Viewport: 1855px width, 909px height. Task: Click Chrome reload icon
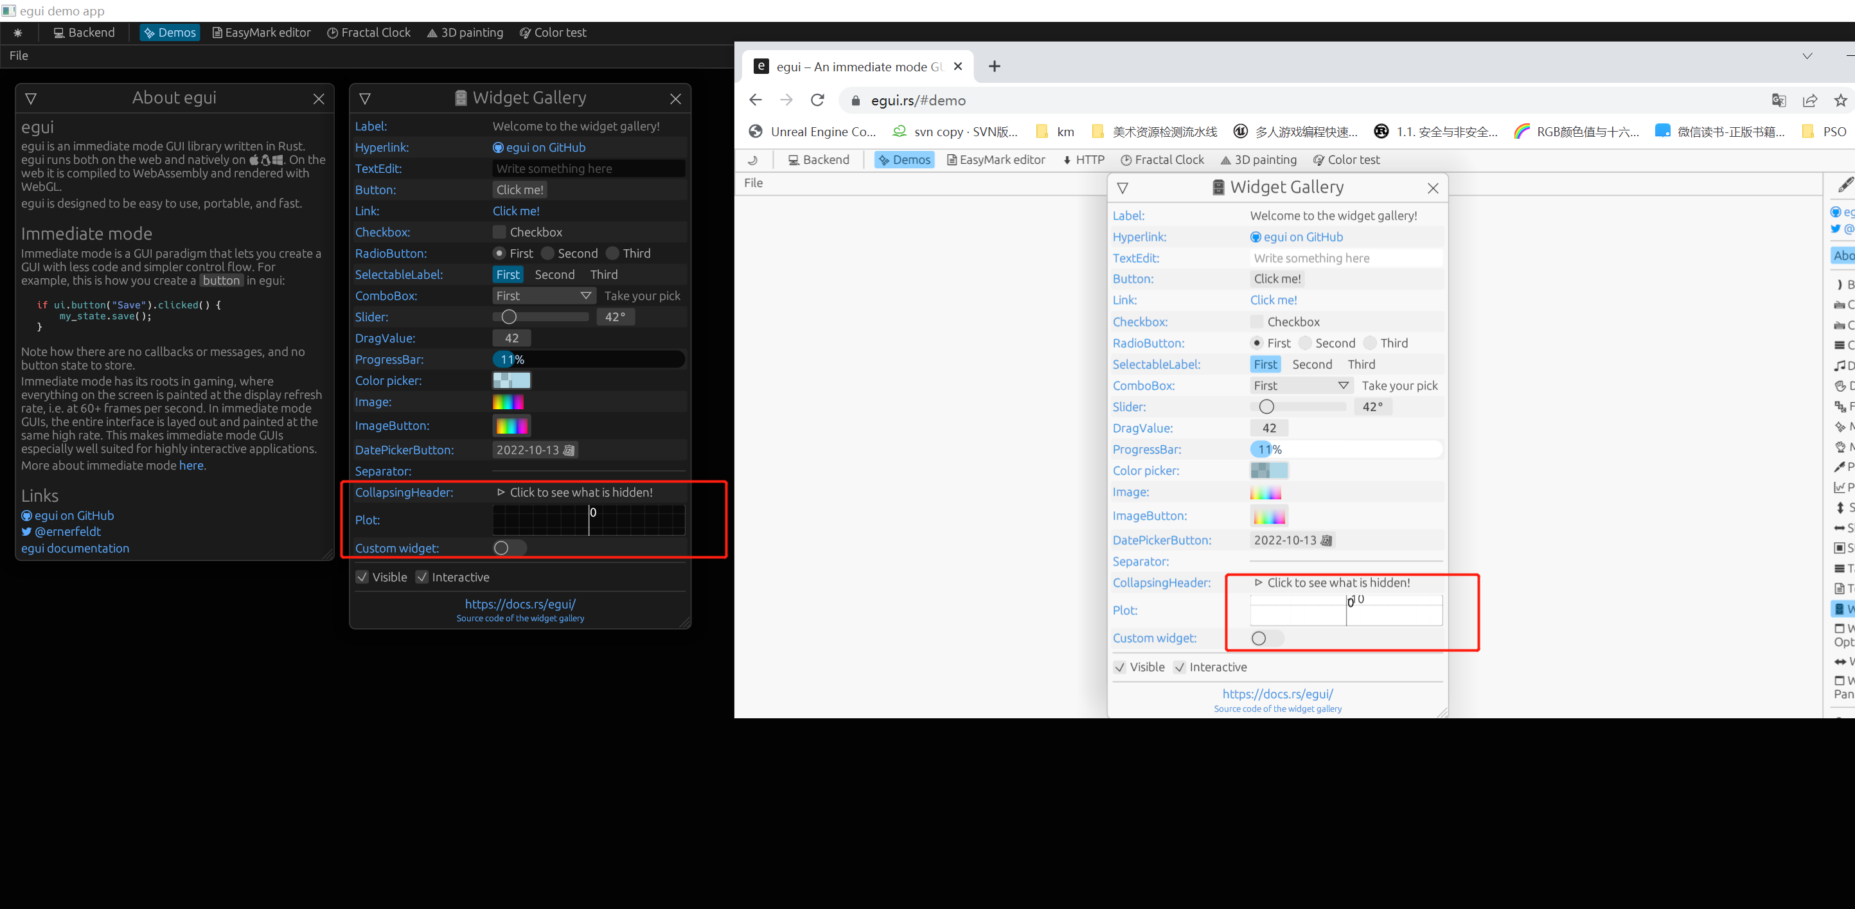[817, 100]
